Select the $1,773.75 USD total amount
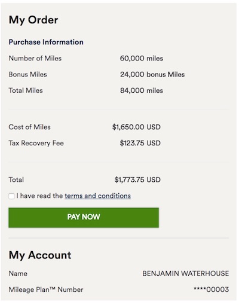 click(x=137, y=179)
